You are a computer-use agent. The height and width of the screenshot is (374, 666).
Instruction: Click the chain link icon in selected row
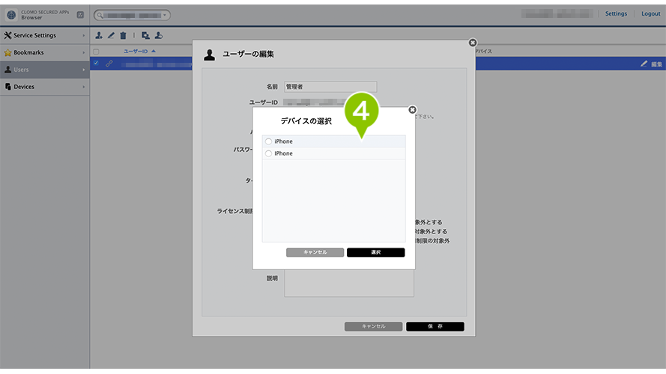coord(109,64)
